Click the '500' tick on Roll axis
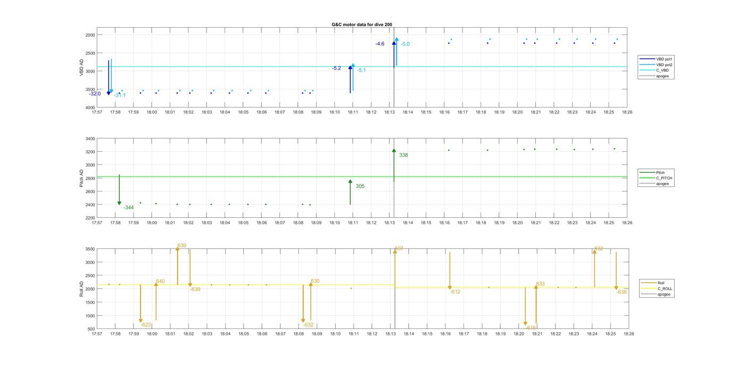The image size is (745, 369). pos(91,329)
